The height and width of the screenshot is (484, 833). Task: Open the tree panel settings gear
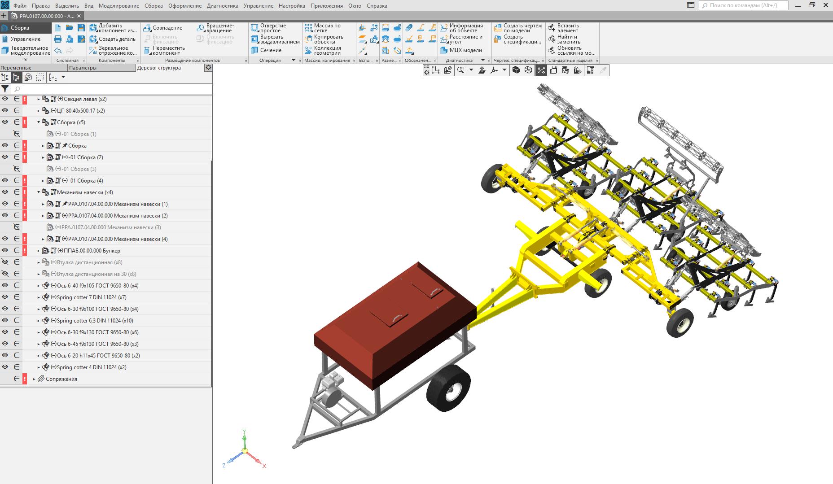pos(208,68)
